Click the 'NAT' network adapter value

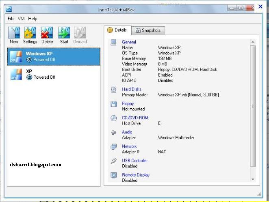(162, 152)
